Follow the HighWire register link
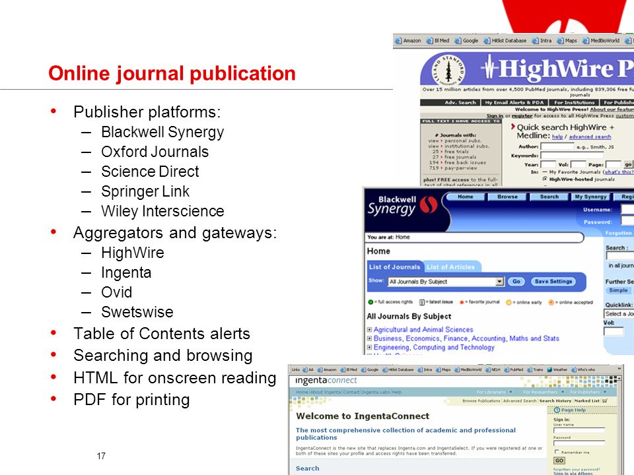634x475 pixels. click(522, 116)
